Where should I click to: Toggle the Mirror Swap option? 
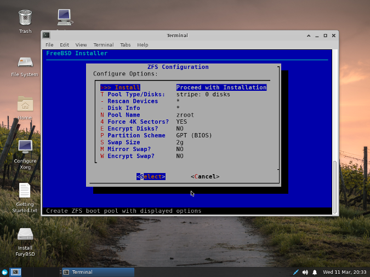[129, 149]
